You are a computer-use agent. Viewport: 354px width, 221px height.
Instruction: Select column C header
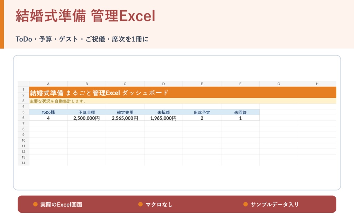point(125,84)
